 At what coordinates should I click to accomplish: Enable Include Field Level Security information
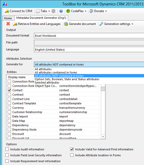pos(7,155)
